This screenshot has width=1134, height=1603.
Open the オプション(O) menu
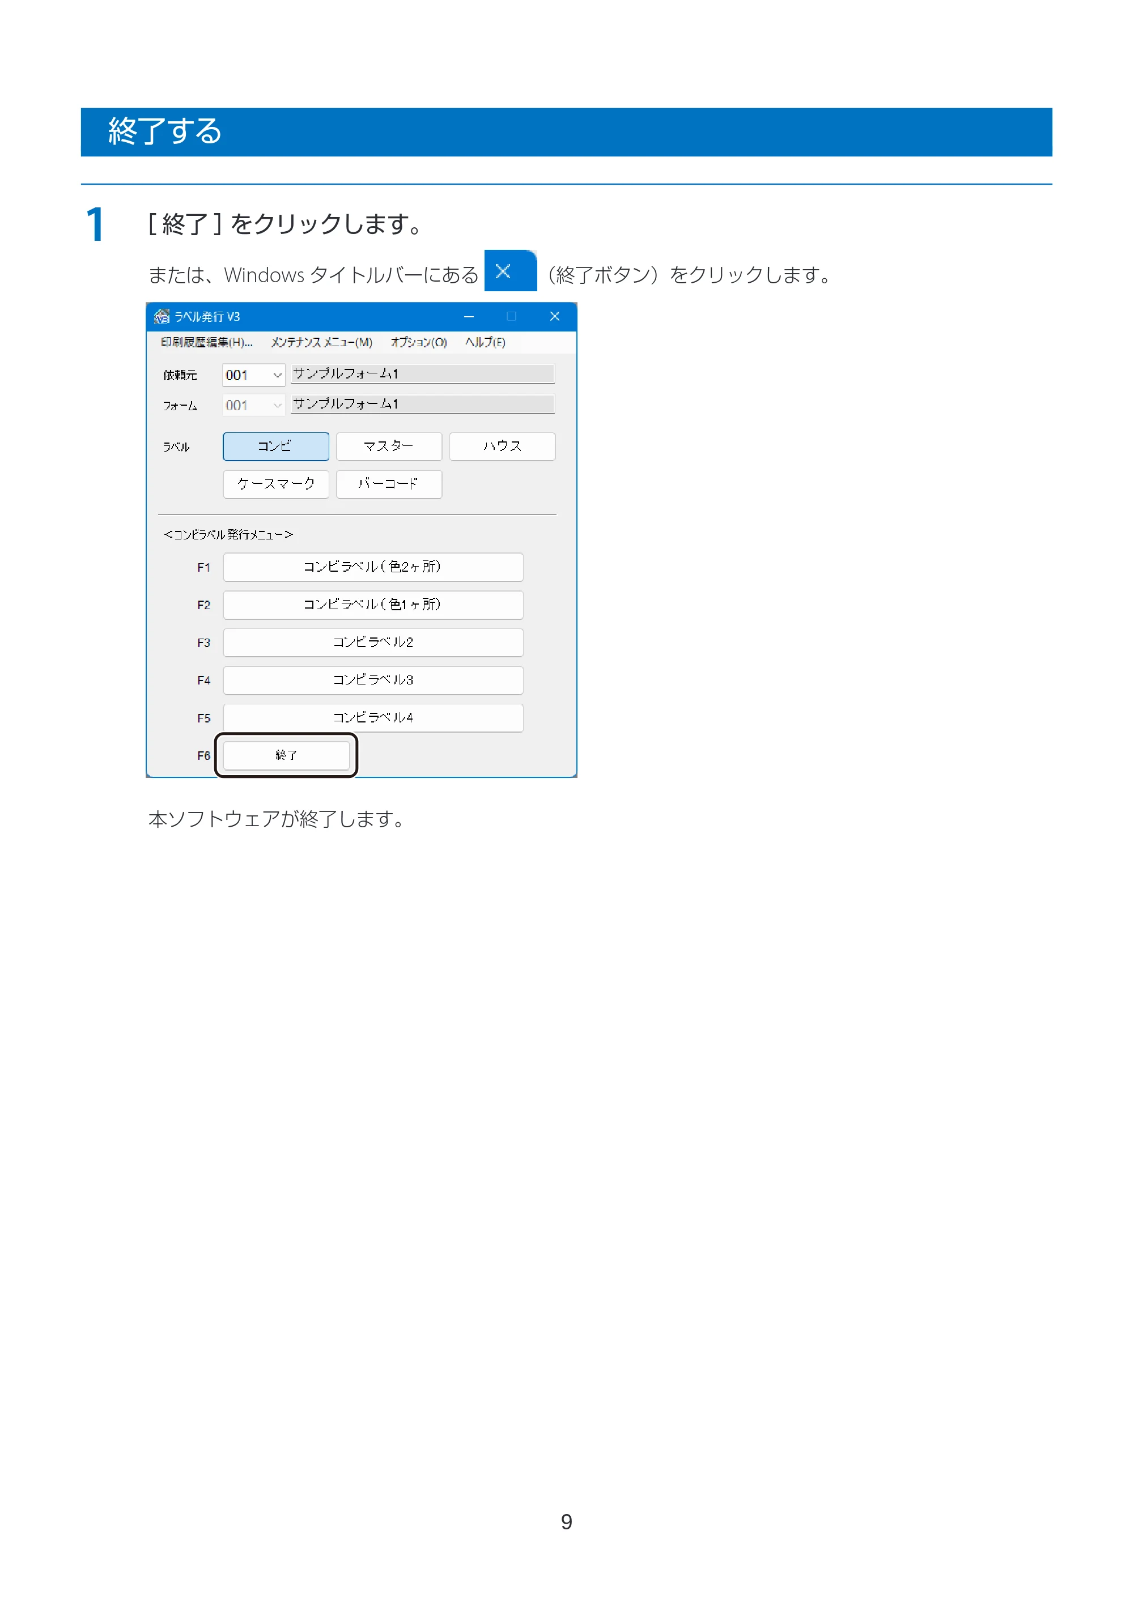coord(418,342)
